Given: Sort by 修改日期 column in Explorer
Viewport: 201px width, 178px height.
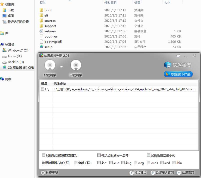Looking at the screenshot, I should (x=110, y=2).
